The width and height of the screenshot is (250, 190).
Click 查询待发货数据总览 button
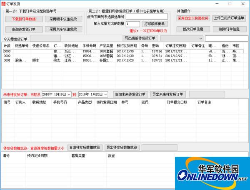coord(85,148)
